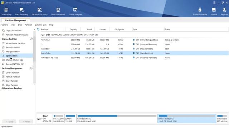Select the Disk 1 SAMSUNG header row
229x128 pixels.
(x=135, y=35)
